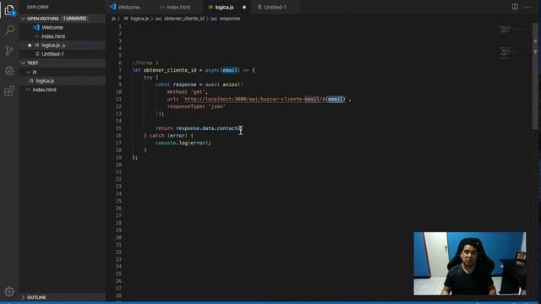Click 'console.log(error);' on line 17
The width and height of the screenshot is (541, 304).
(x=183, y=143)
